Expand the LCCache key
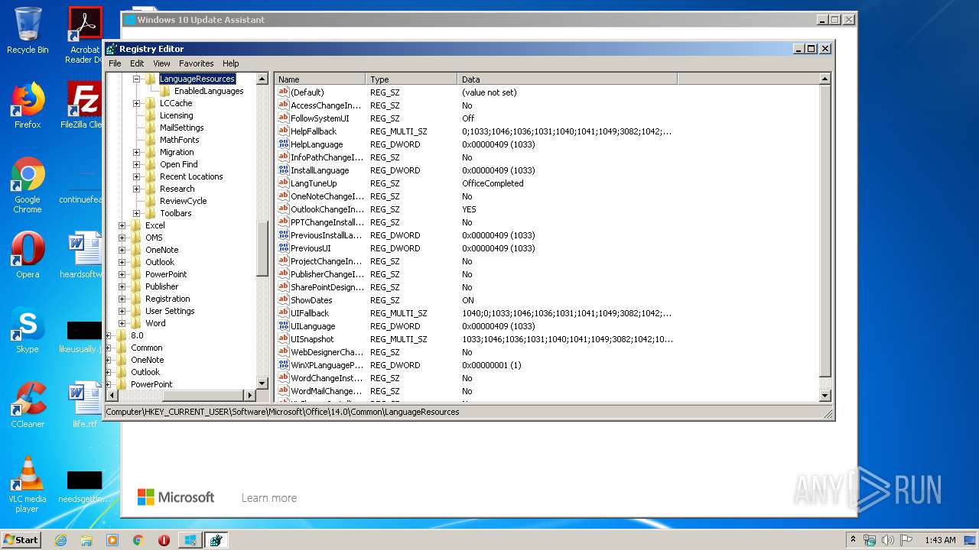The image size is (979, 550). pyautogui.click(x=137, y=103)
